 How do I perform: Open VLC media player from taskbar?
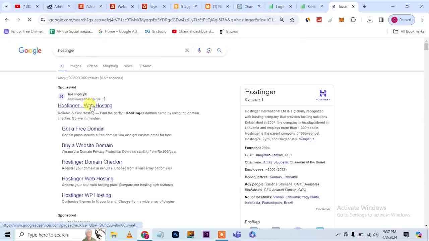129,235
